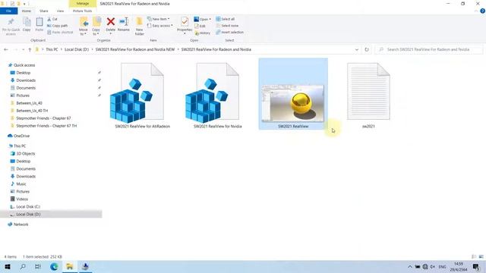Open Videos folder in sidebar
This screenshot has width=486, height=273.
[x=22, y=199]
